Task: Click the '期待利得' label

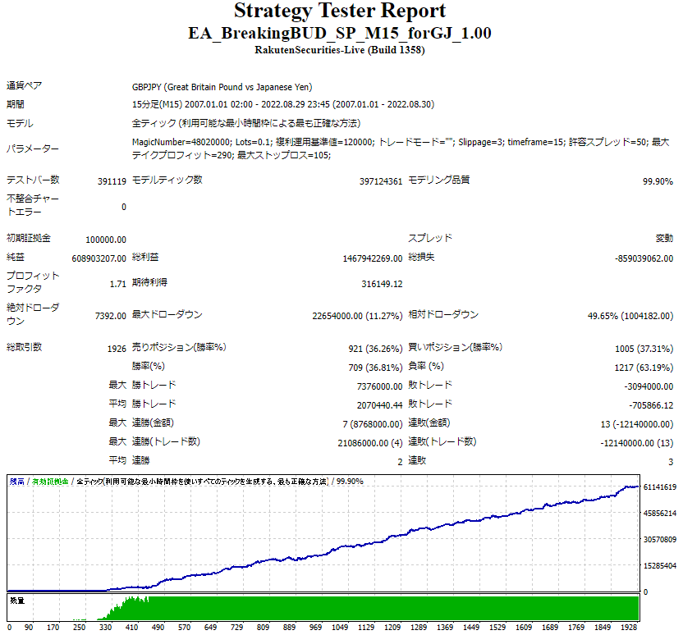Action: point(149,282)
